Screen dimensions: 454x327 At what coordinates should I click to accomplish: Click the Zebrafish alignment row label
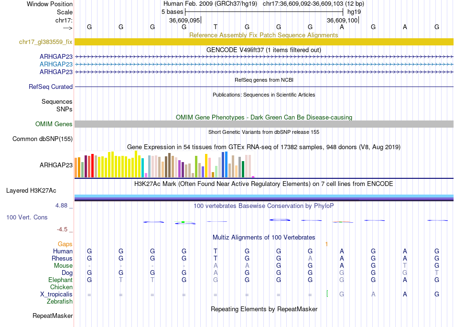pyautogui.click(x=59, y=302)
